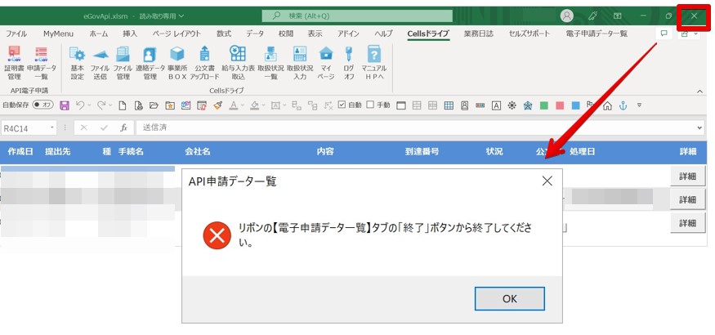The height and width of the screenshot is (335, 715).
Task: Click the pink color square icon
Action: 560,105
